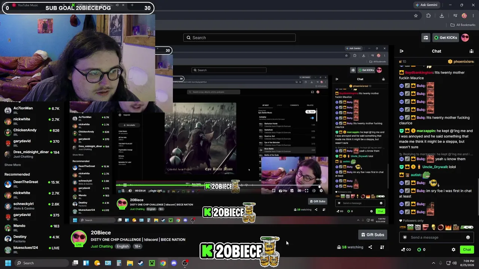The image size is (479, 269).
Task: Open Dres_midnight_diner channel in sidebar
Action: point(32,154)
